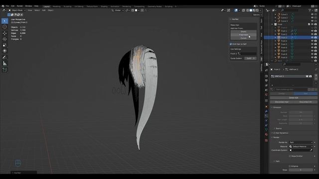Switch to material preview shading
Screen dimensions: 319x179
click(x=254, y=10)
